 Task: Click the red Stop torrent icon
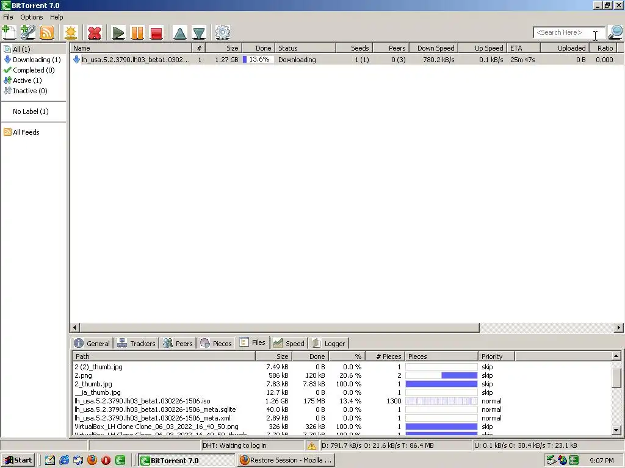click(156, 33)
